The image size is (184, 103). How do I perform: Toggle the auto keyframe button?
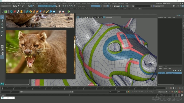129,92
